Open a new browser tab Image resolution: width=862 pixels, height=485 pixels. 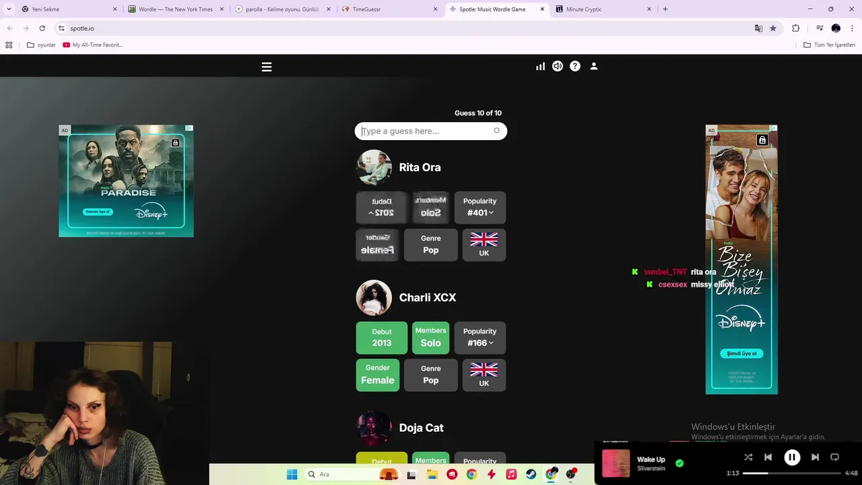[665, 9]
